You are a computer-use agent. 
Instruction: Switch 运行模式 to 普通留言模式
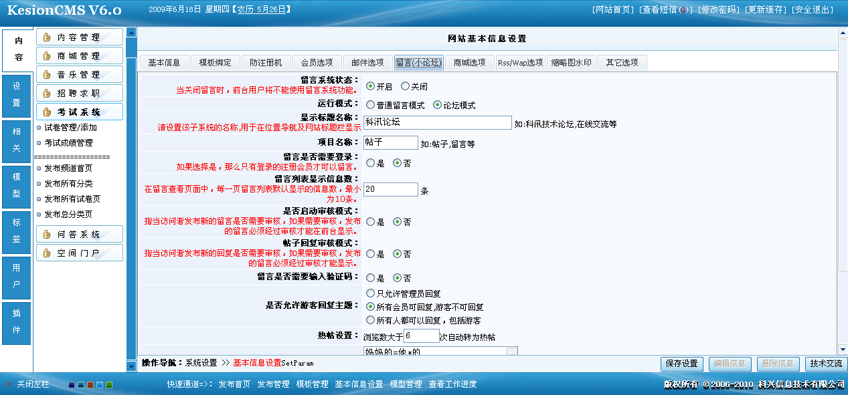371,104
